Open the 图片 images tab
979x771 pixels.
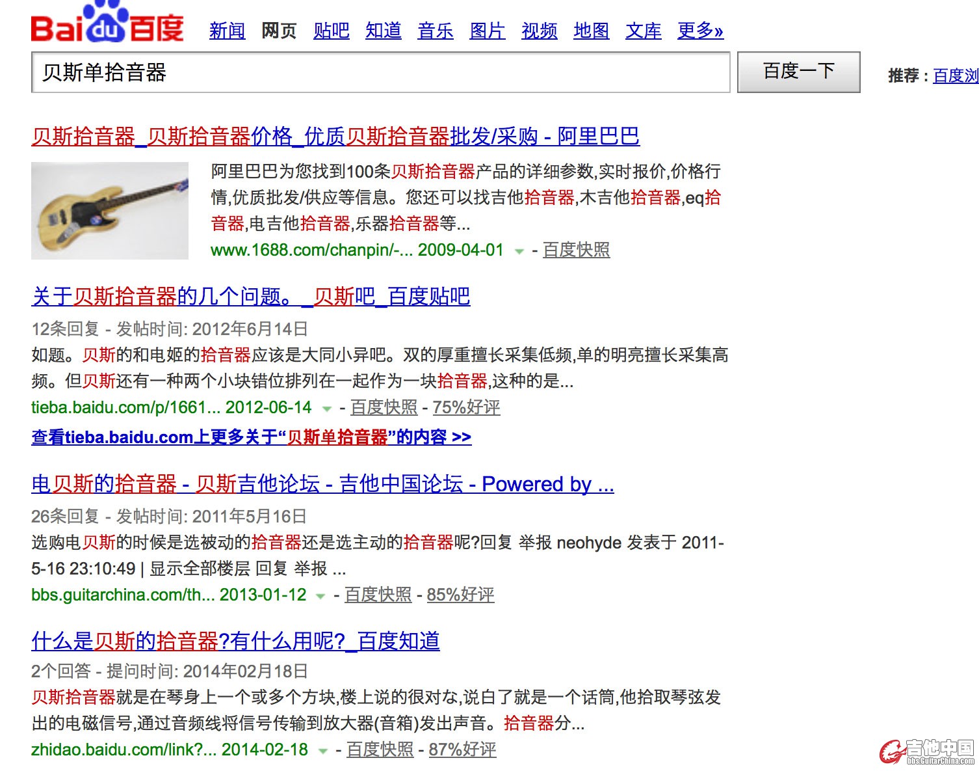487,31
